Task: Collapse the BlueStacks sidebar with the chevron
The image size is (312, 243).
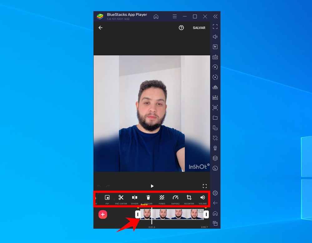Action: click(x=215, y=16)
